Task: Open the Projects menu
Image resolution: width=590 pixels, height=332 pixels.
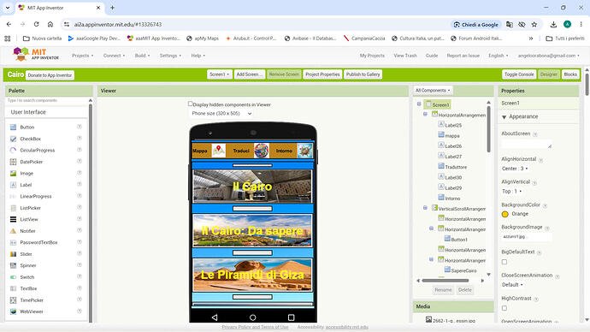Action: click(x=82, y=56)
